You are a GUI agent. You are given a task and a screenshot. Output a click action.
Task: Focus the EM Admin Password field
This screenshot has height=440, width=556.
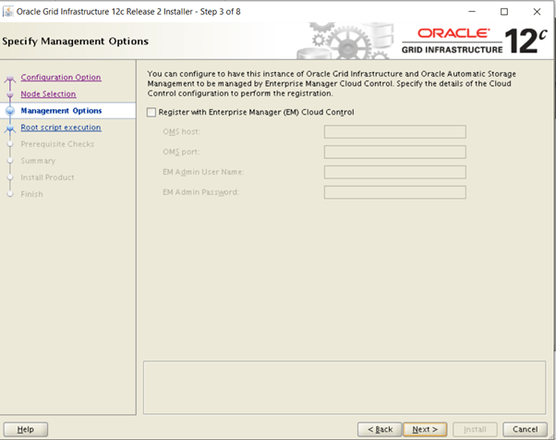point(394,192)
